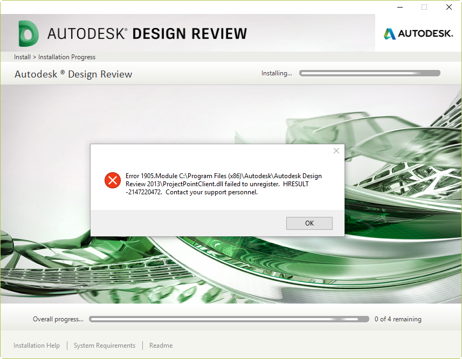Click the '0 of 4 remaining' text

(398, 319)
